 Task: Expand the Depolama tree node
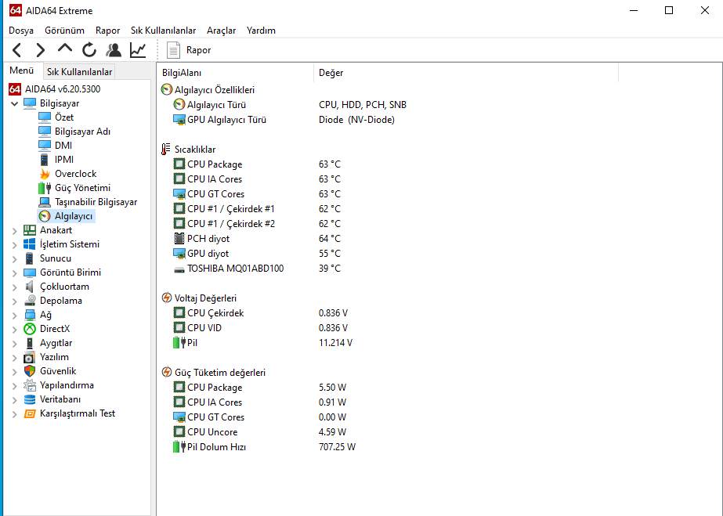[14, 301]
